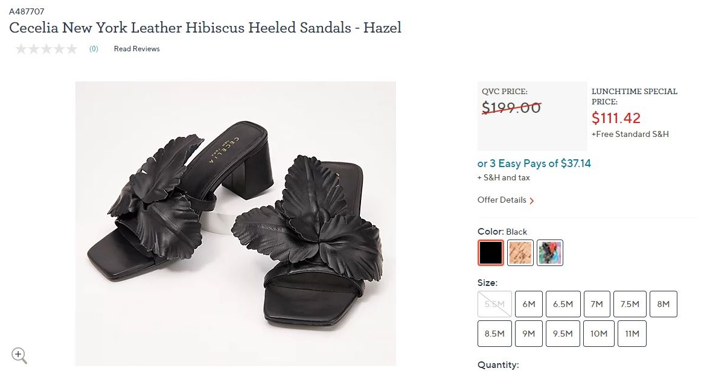Click the black sandals product image
The width and height of the screenshot is (710, 371).
coord(235,223)
